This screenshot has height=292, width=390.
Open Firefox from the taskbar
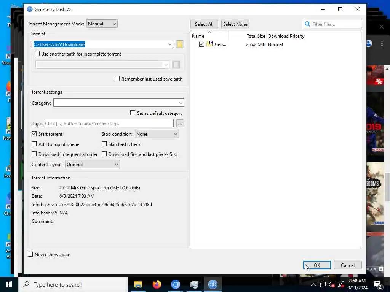tap(157, 284)
